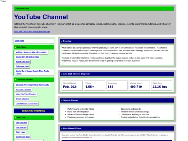Select the Subscribers 884 stat card
Viewport: 188px width, 141px height.
[x=117, y=85]
